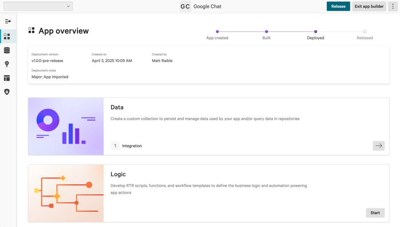Click Exit app builder button
This screenshot has height=227, width=400.
click(x=369, y=6)
